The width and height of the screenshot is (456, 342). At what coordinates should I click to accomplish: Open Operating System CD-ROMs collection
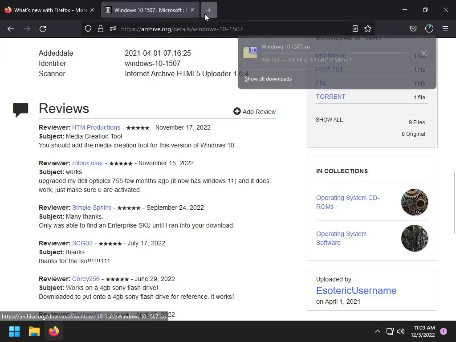(x=347, y=202)
